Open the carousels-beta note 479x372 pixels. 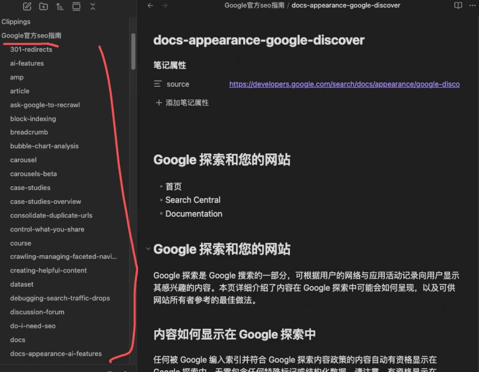coord(34,174)
